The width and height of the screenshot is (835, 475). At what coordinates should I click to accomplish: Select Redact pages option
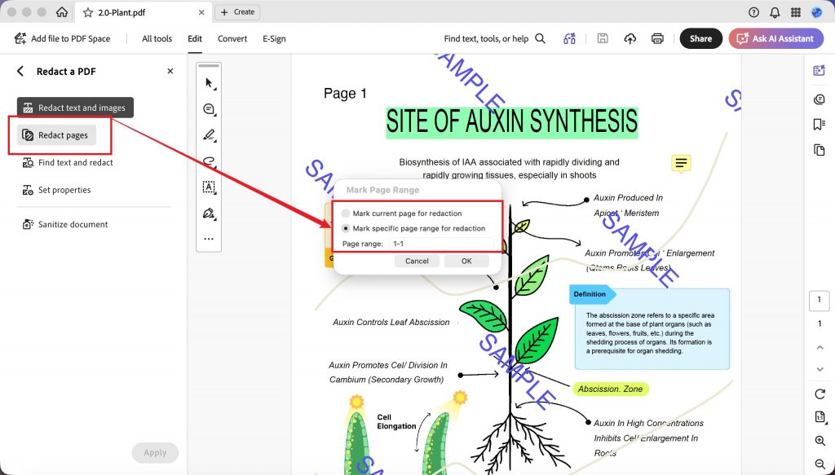pos(56,135)
